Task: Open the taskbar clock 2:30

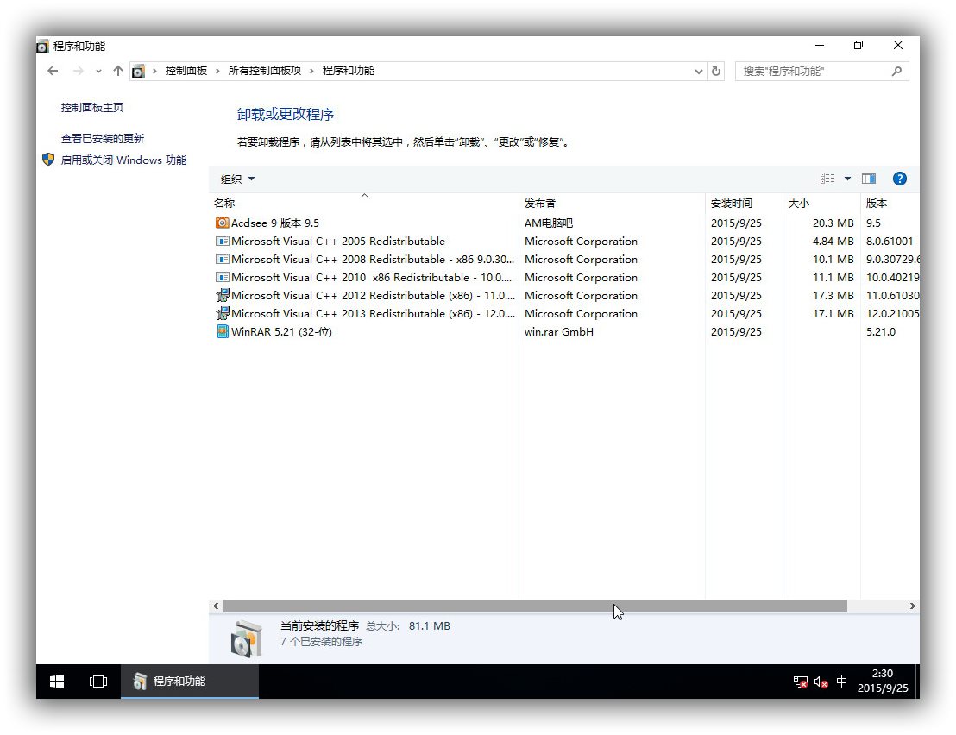Action: point(882,681)
